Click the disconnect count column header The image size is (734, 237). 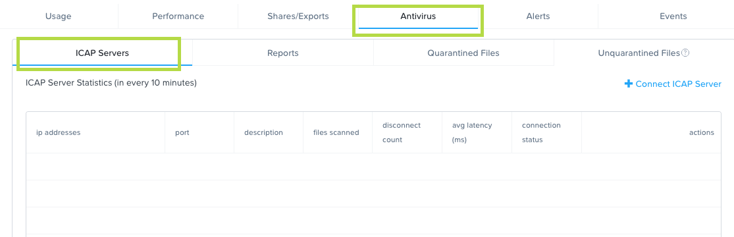pyautogui.click(x=402, y=132)
